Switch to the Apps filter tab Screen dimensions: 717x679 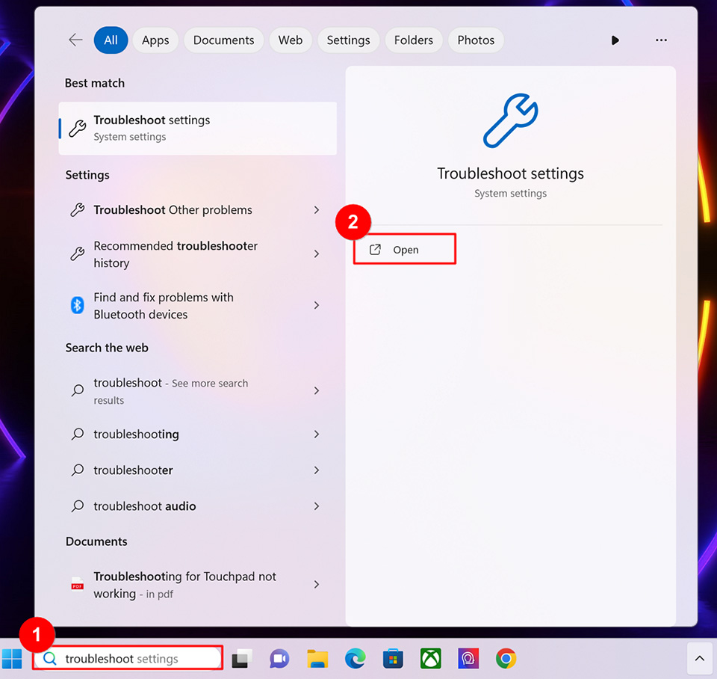155,40
